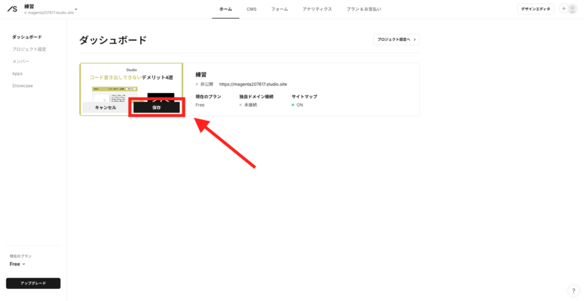Image resolution: width=584 pixels, height=301 pixels.
Task: Expand the Free plan dropdown in the sidebar
Action: [18, 264]
